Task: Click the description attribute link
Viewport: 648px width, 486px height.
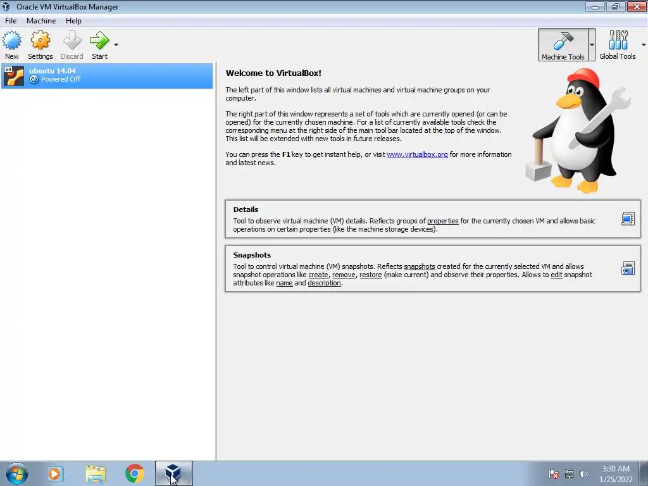Action: coord(325,283)
